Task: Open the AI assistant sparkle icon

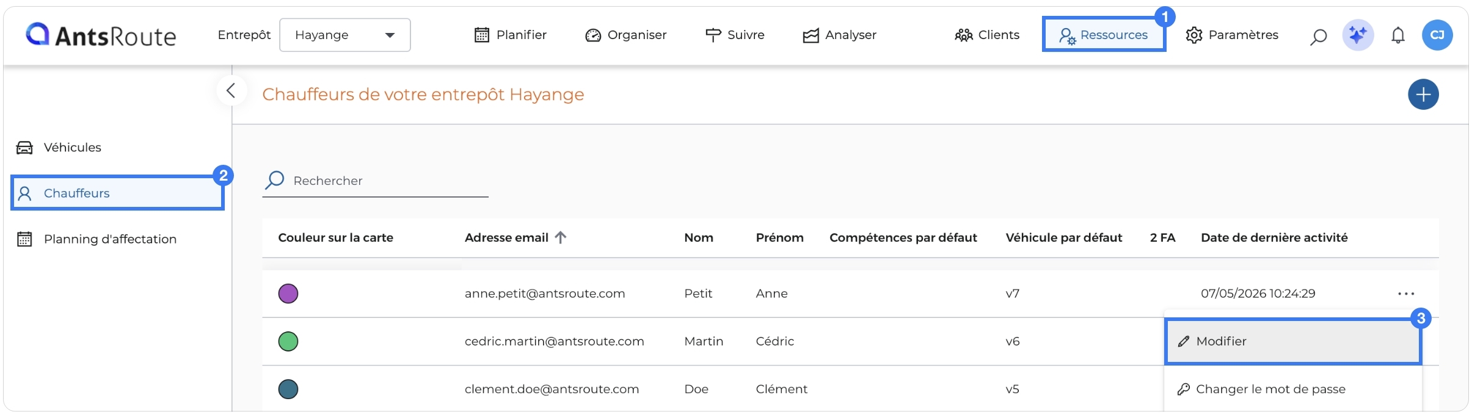Action: 1358,35
